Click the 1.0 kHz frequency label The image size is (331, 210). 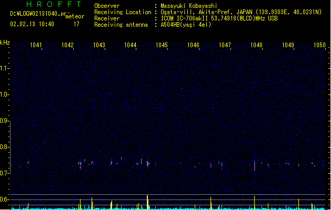tap(4, 94)
